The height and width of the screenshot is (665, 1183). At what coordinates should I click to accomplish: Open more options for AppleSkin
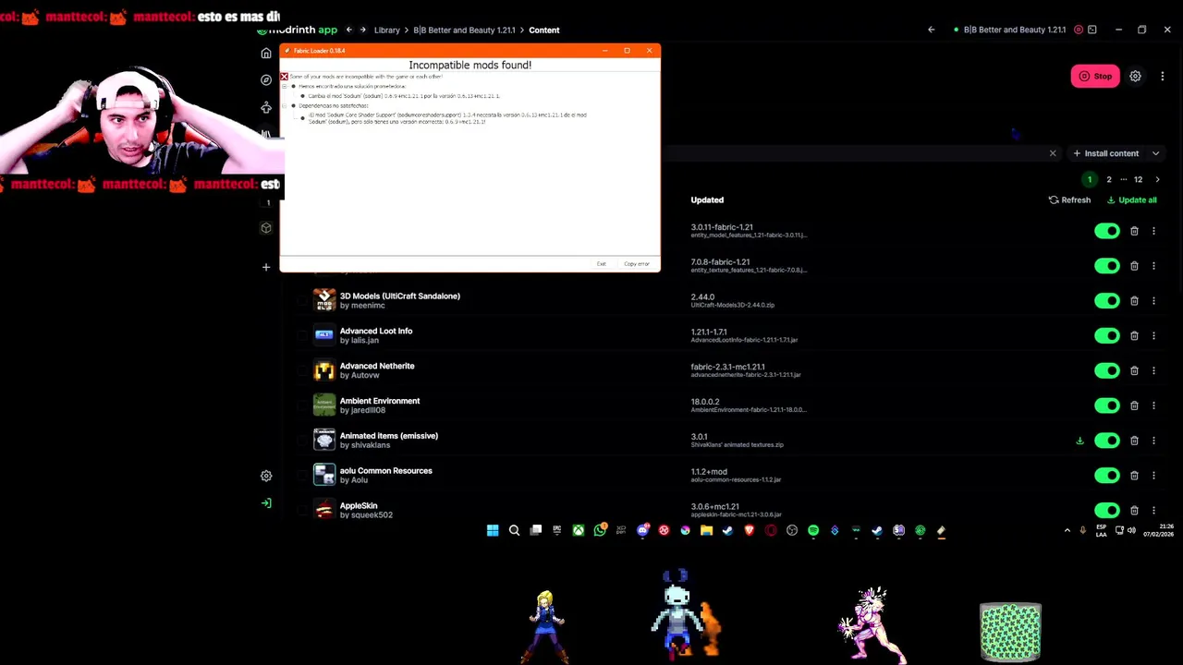(x=1153, y=510)
